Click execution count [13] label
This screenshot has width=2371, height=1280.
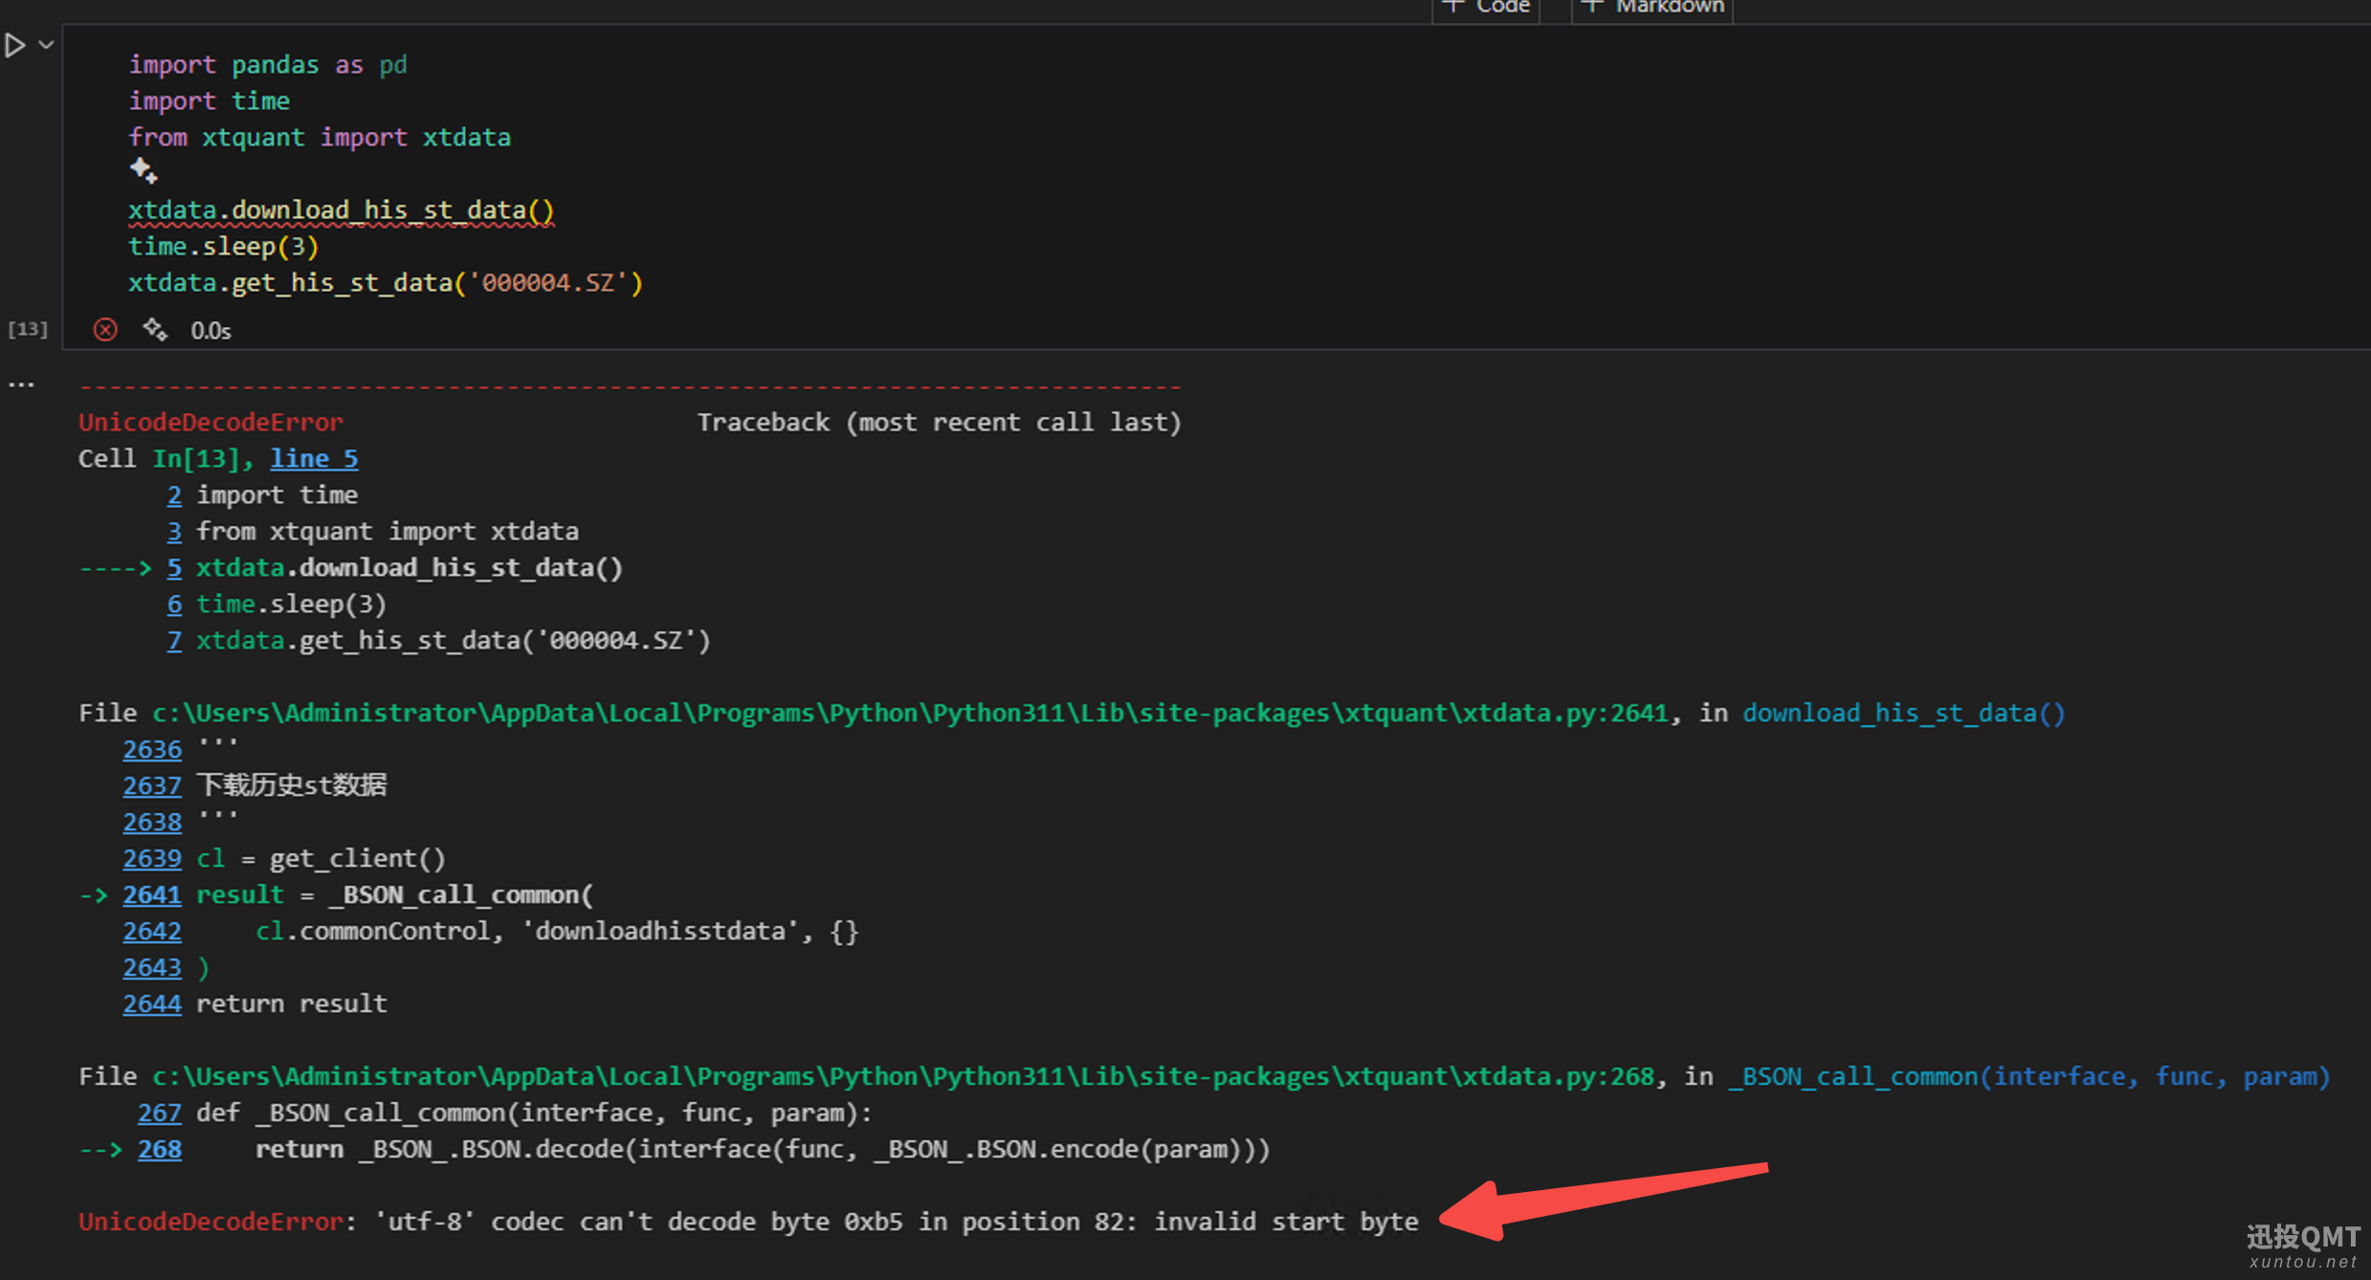(x=28, y=329)
